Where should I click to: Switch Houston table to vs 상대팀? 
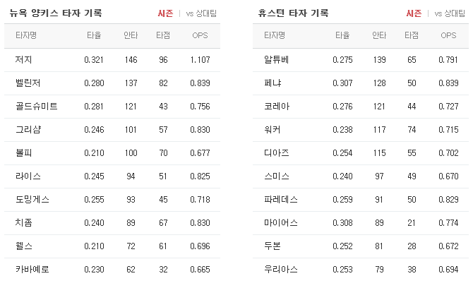[x=450, y=13]
